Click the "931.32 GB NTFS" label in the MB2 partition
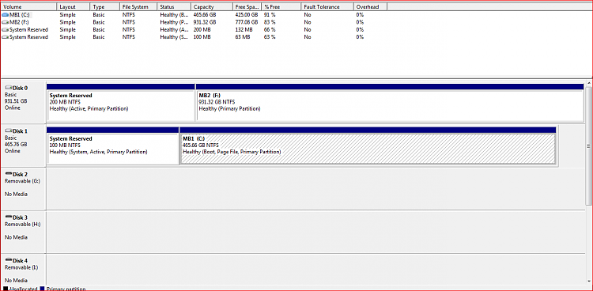The height and width of the screenshot is (291, 593). pos(217,102)
